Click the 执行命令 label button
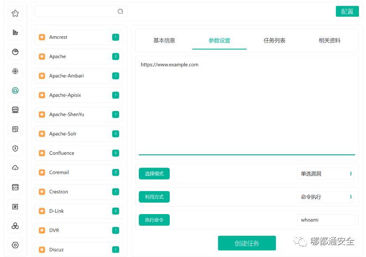 pos(154,220)
